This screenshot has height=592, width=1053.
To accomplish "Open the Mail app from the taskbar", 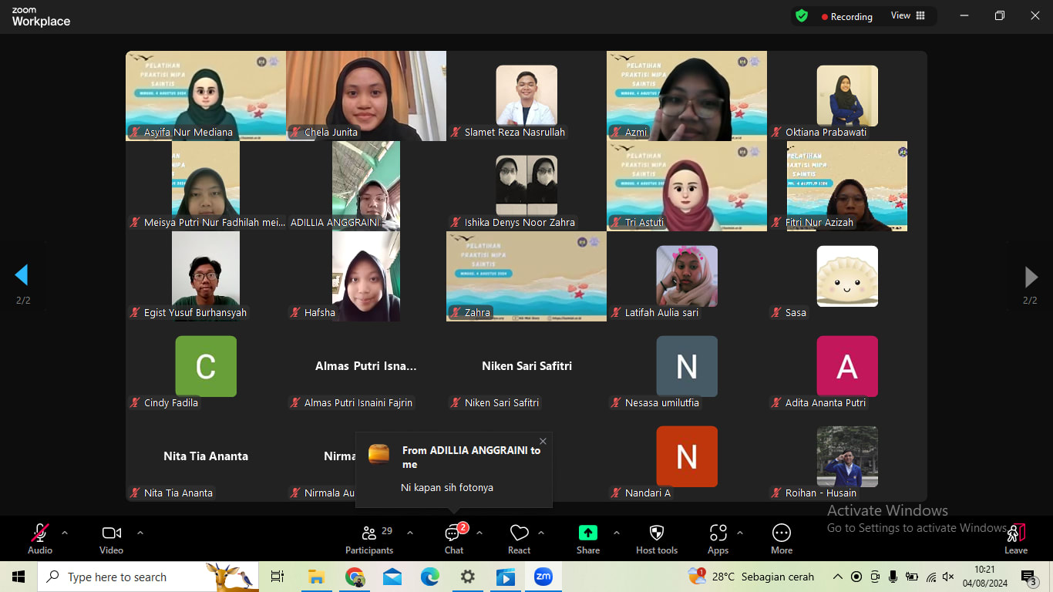I will pyautogui.click(x=392, y=577).
